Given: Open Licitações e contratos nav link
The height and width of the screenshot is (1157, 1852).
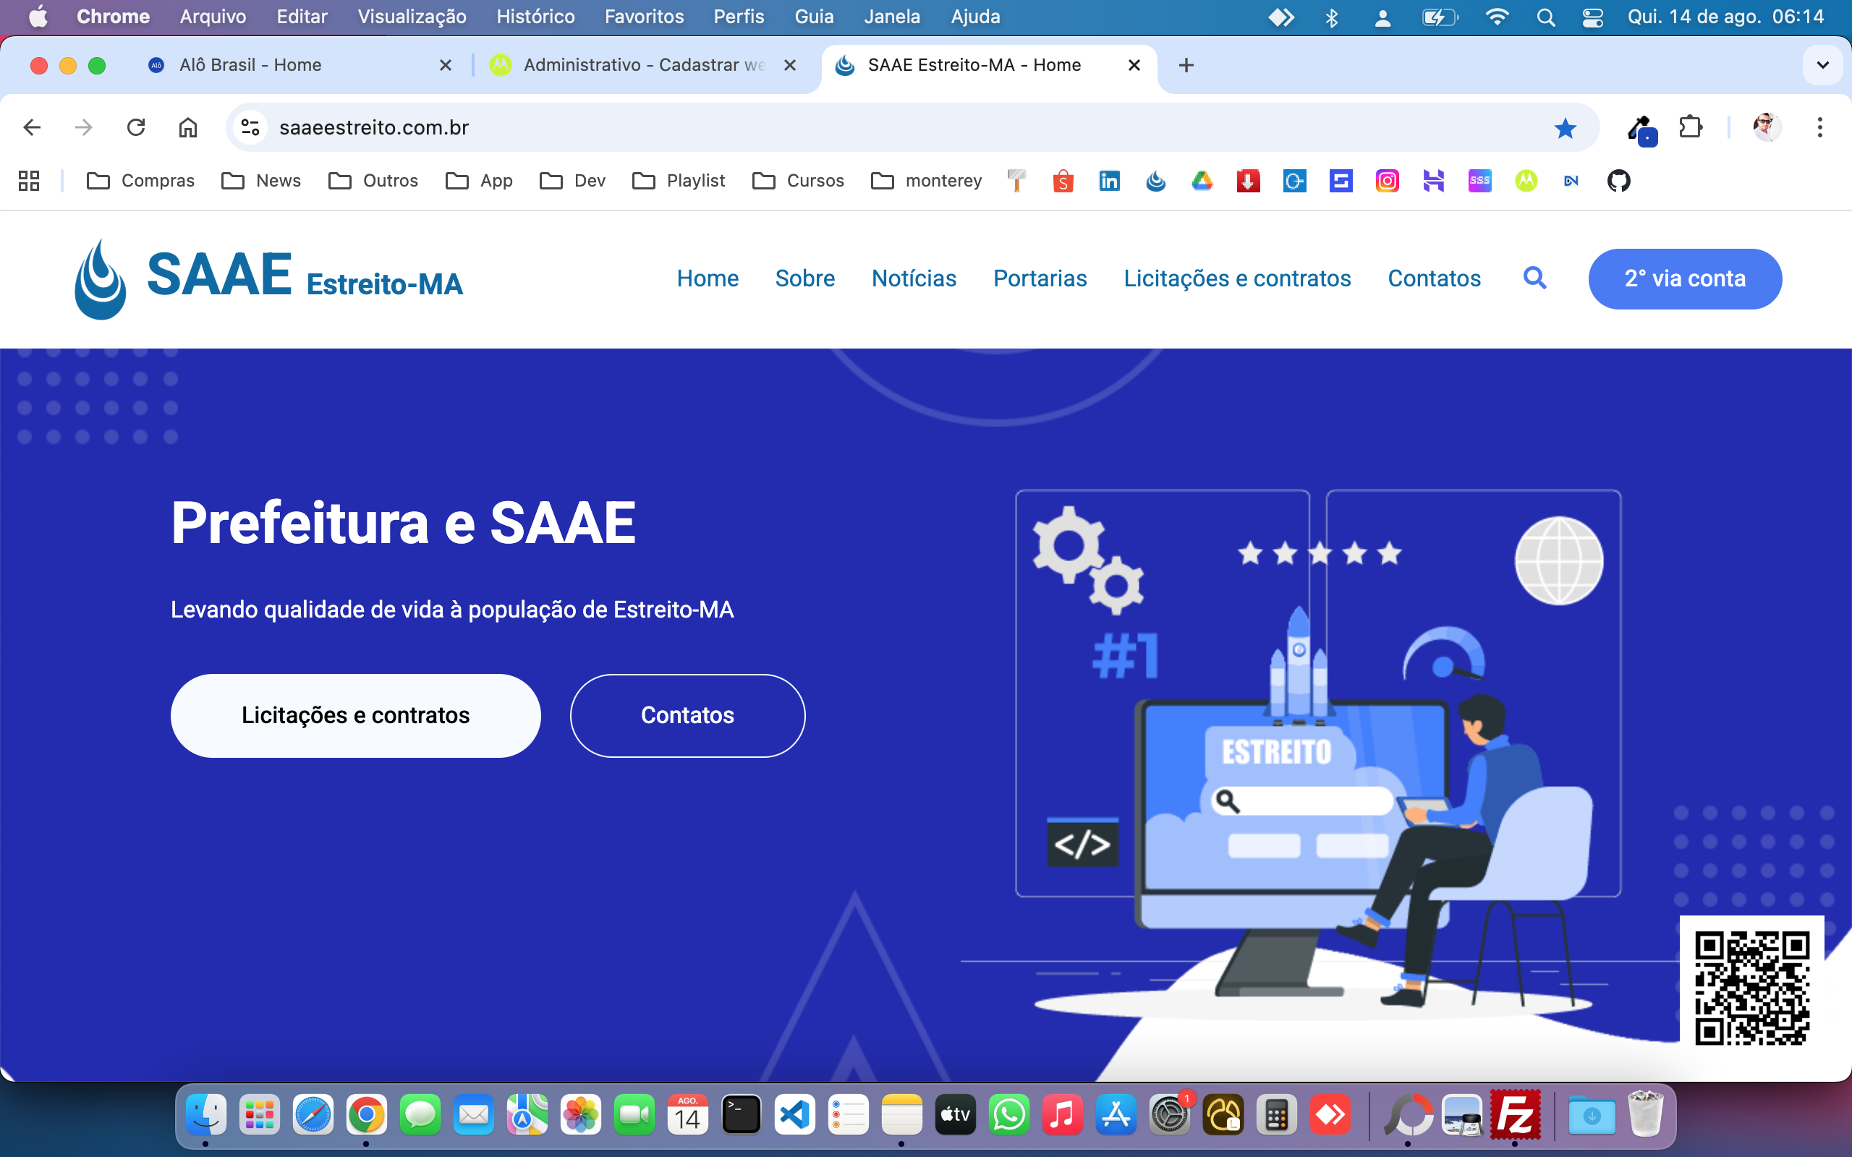Looking at the screenshot, I should coord(1236,278).
